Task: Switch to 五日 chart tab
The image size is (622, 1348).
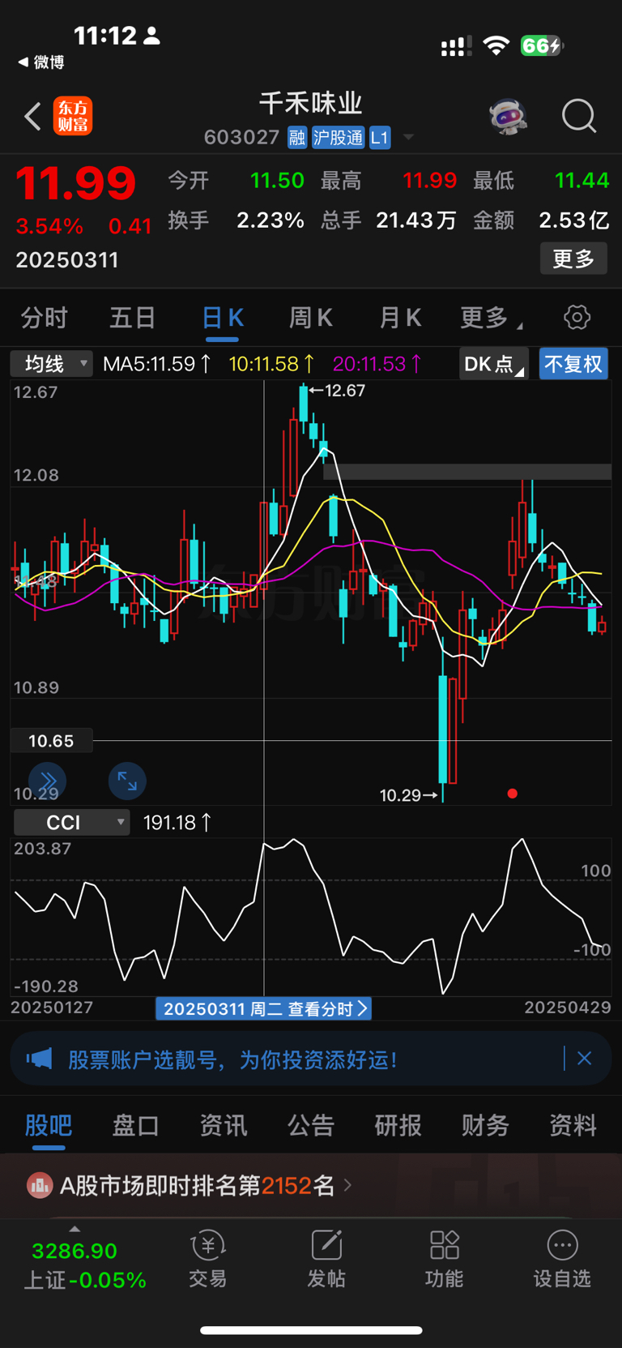Action: pyautogui.click(x=133, y=318)
